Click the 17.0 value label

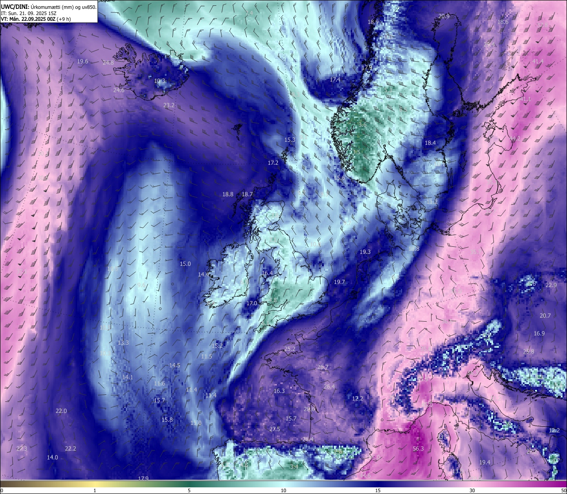pyautogui.click(x=252, y=303)
